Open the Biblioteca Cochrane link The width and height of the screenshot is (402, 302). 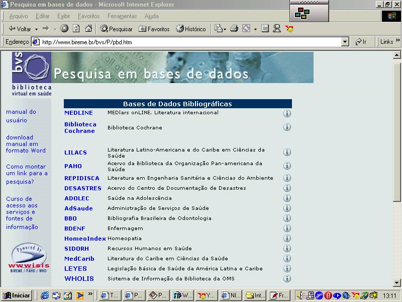click(x=80, y=128)
